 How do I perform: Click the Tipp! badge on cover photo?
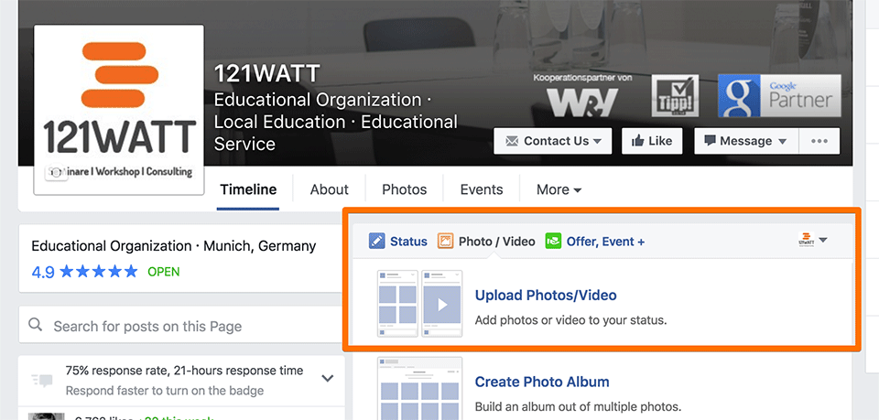click(675, 96)
